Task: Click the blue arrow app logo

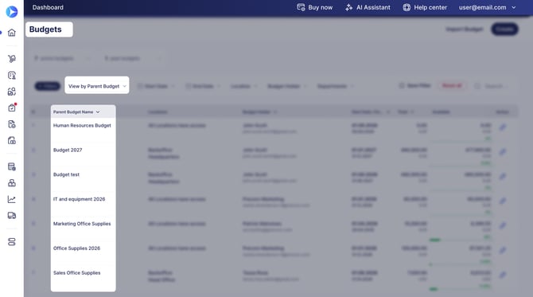Action: coord(12,12)
